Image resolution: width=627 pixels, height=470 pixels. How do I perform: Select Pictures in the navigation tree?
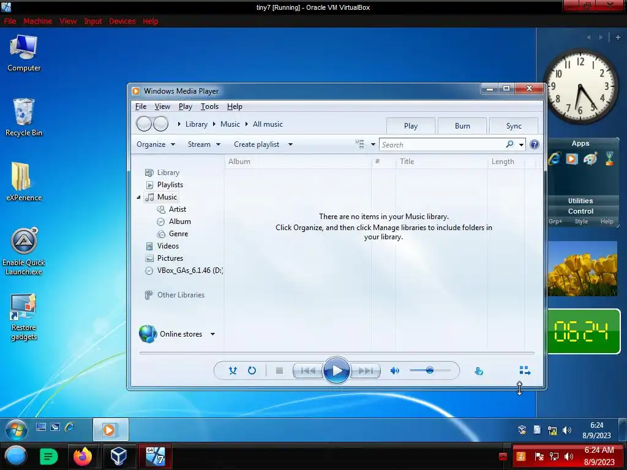click(x=170, y=258)
